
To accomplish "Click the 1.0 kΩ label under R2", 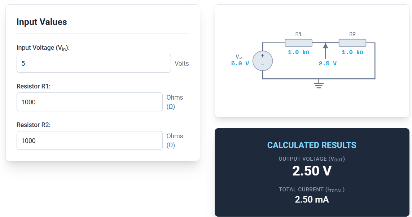I will tap(352, 52).
